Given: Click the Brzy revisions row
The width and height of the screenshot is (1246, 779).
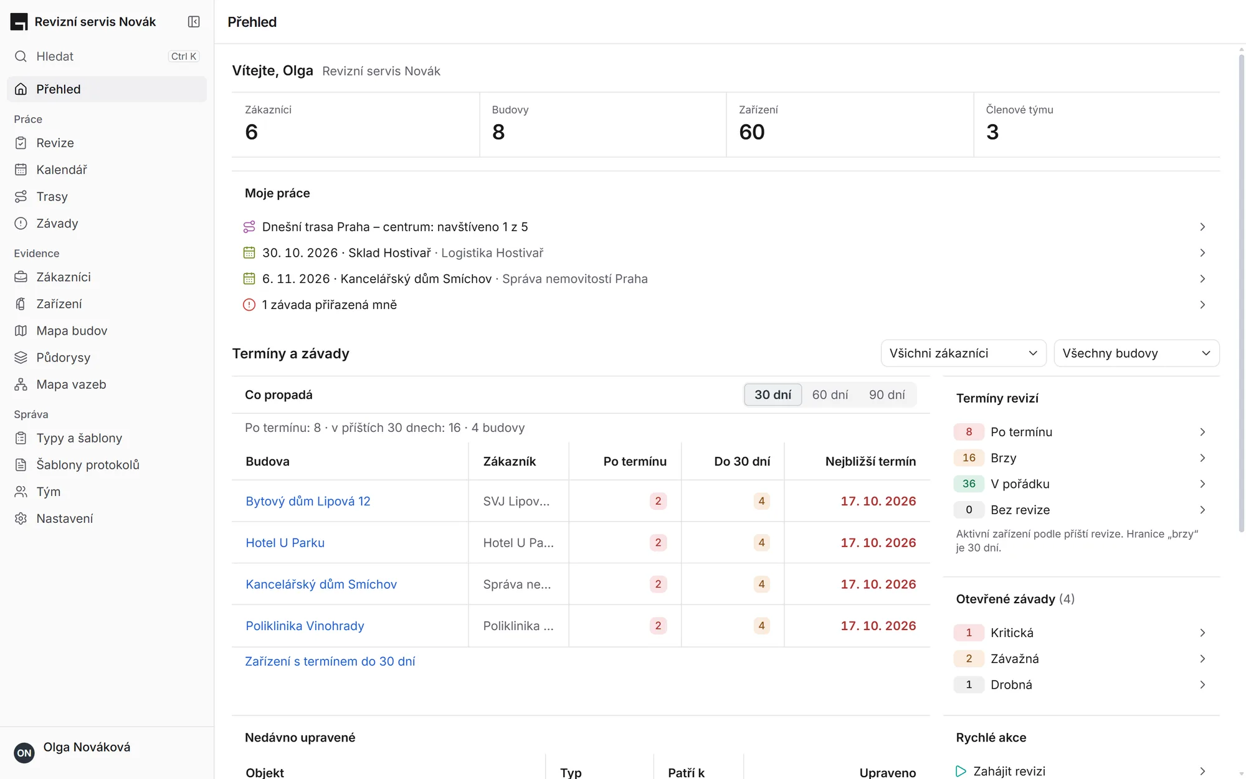Looking at the screenshot, I should (x=1081, y=458).
